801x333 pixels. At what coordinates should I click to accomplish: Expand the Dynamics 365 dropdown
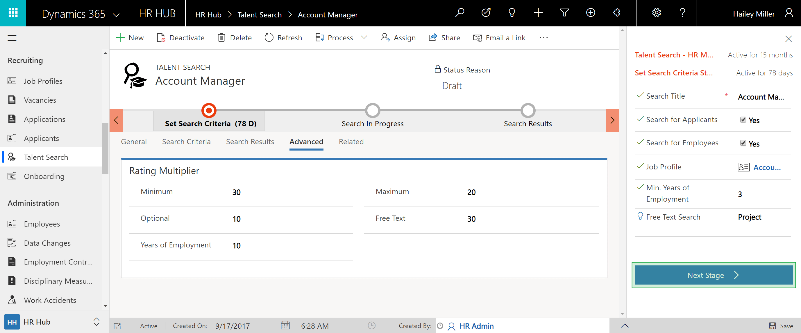click(117, 15)
